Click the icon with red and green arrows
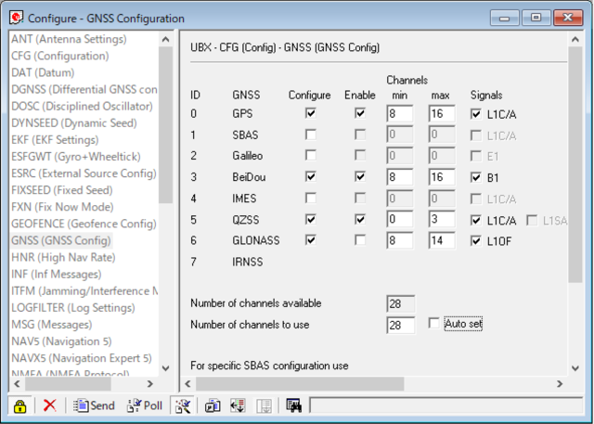 [x=238, y=405]
